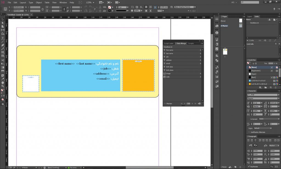Select the Pen tool
Viewport: 281px width, 169px height.
3,45
